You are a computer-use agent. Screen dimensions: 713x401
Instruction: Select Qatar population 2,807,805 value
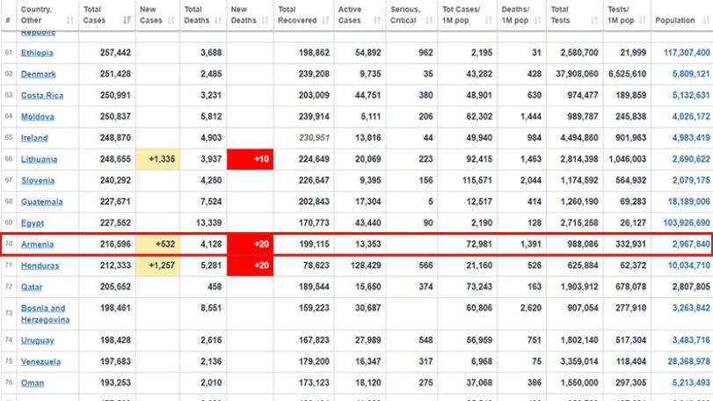pos(691,288)
